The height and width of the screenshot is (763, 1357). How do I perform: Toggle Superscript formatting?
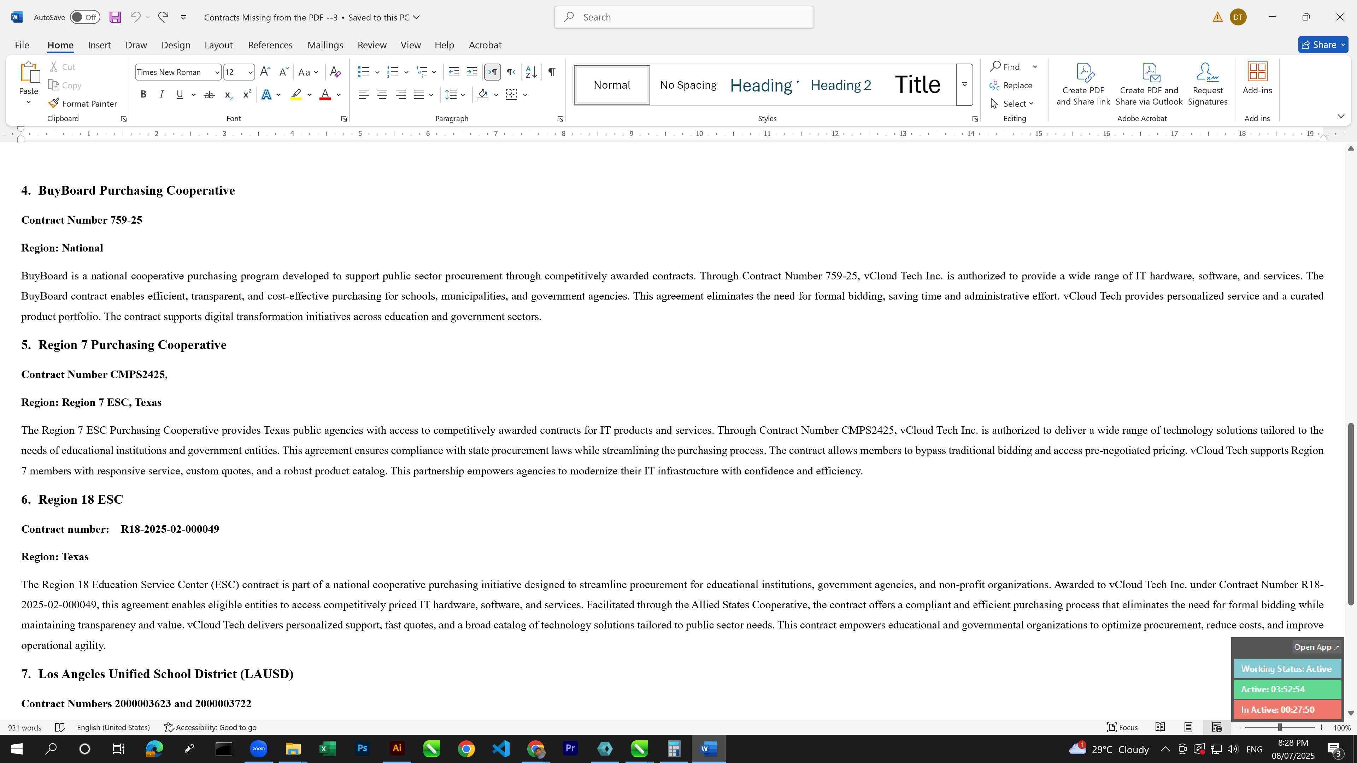[247, 95]
